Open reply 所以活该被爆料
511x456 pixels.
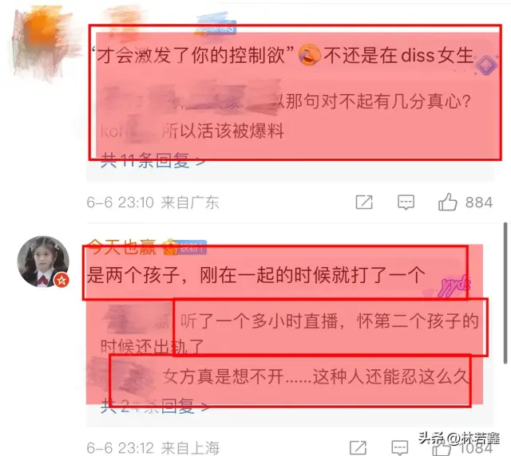tap(192, 132)
